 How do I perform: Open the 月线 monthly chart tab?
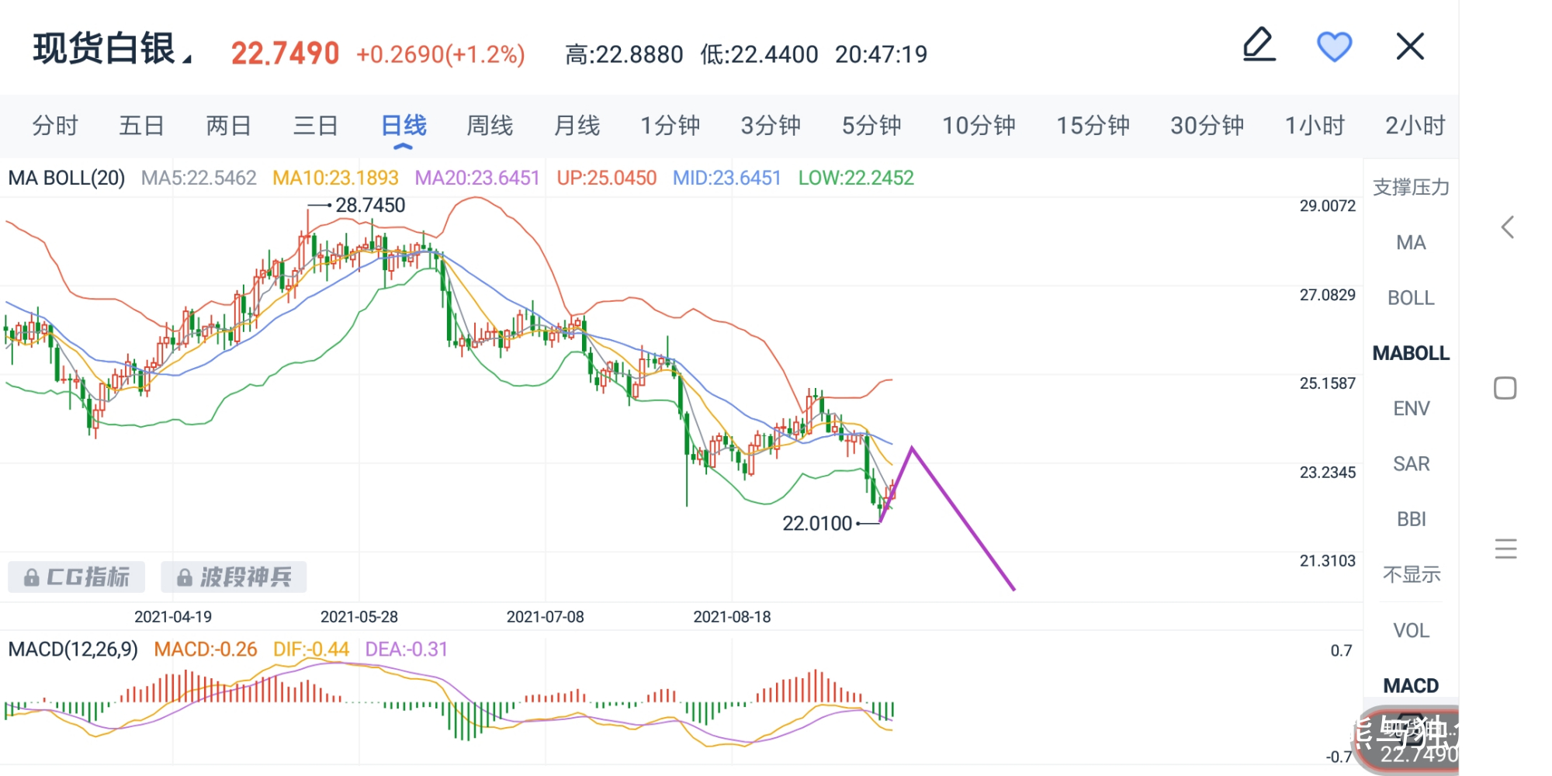click(577, 125)
